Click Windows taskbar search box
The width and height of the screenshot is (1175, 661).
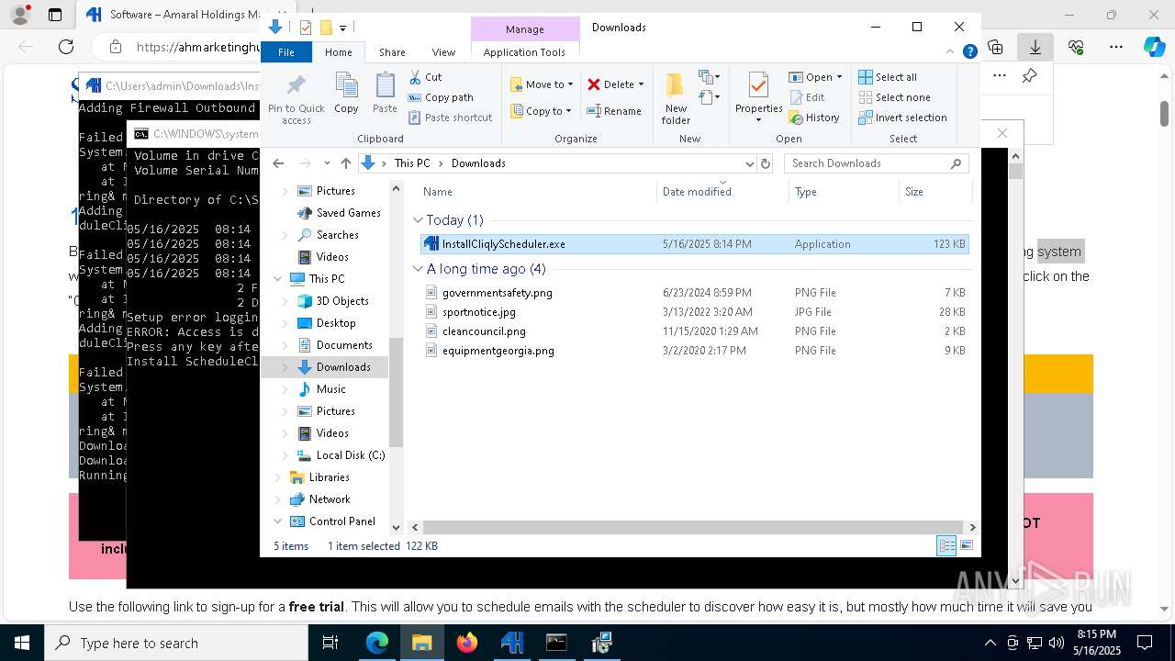(176, 643)
